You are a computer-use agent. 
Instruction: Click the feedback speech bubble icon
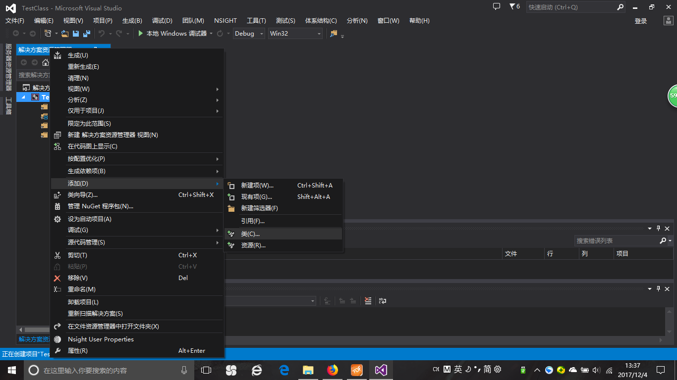tap(497, 6)
